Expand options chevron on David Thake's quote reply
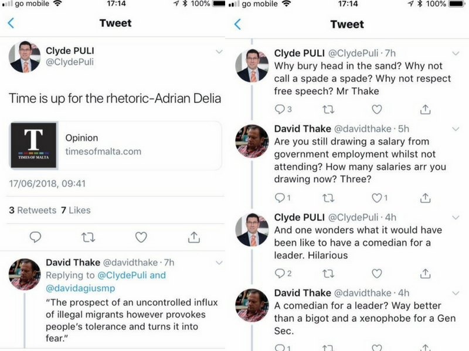 click(x=219, y=262)
